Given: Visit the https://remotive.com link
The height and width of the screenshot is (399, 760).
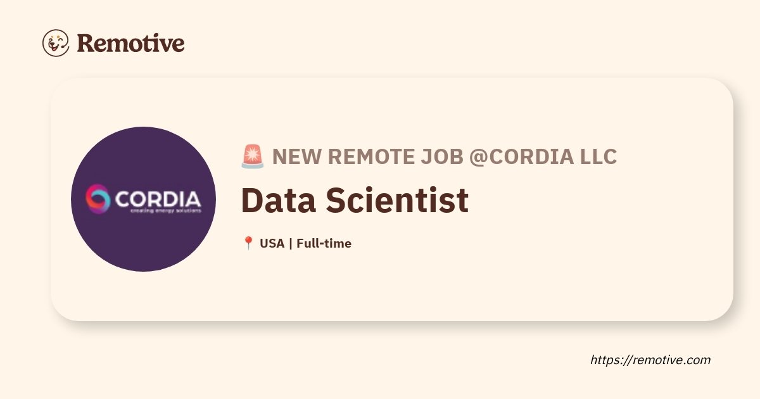Looking at the screenshot, I should pyautogui.click(x=650, y=360).
